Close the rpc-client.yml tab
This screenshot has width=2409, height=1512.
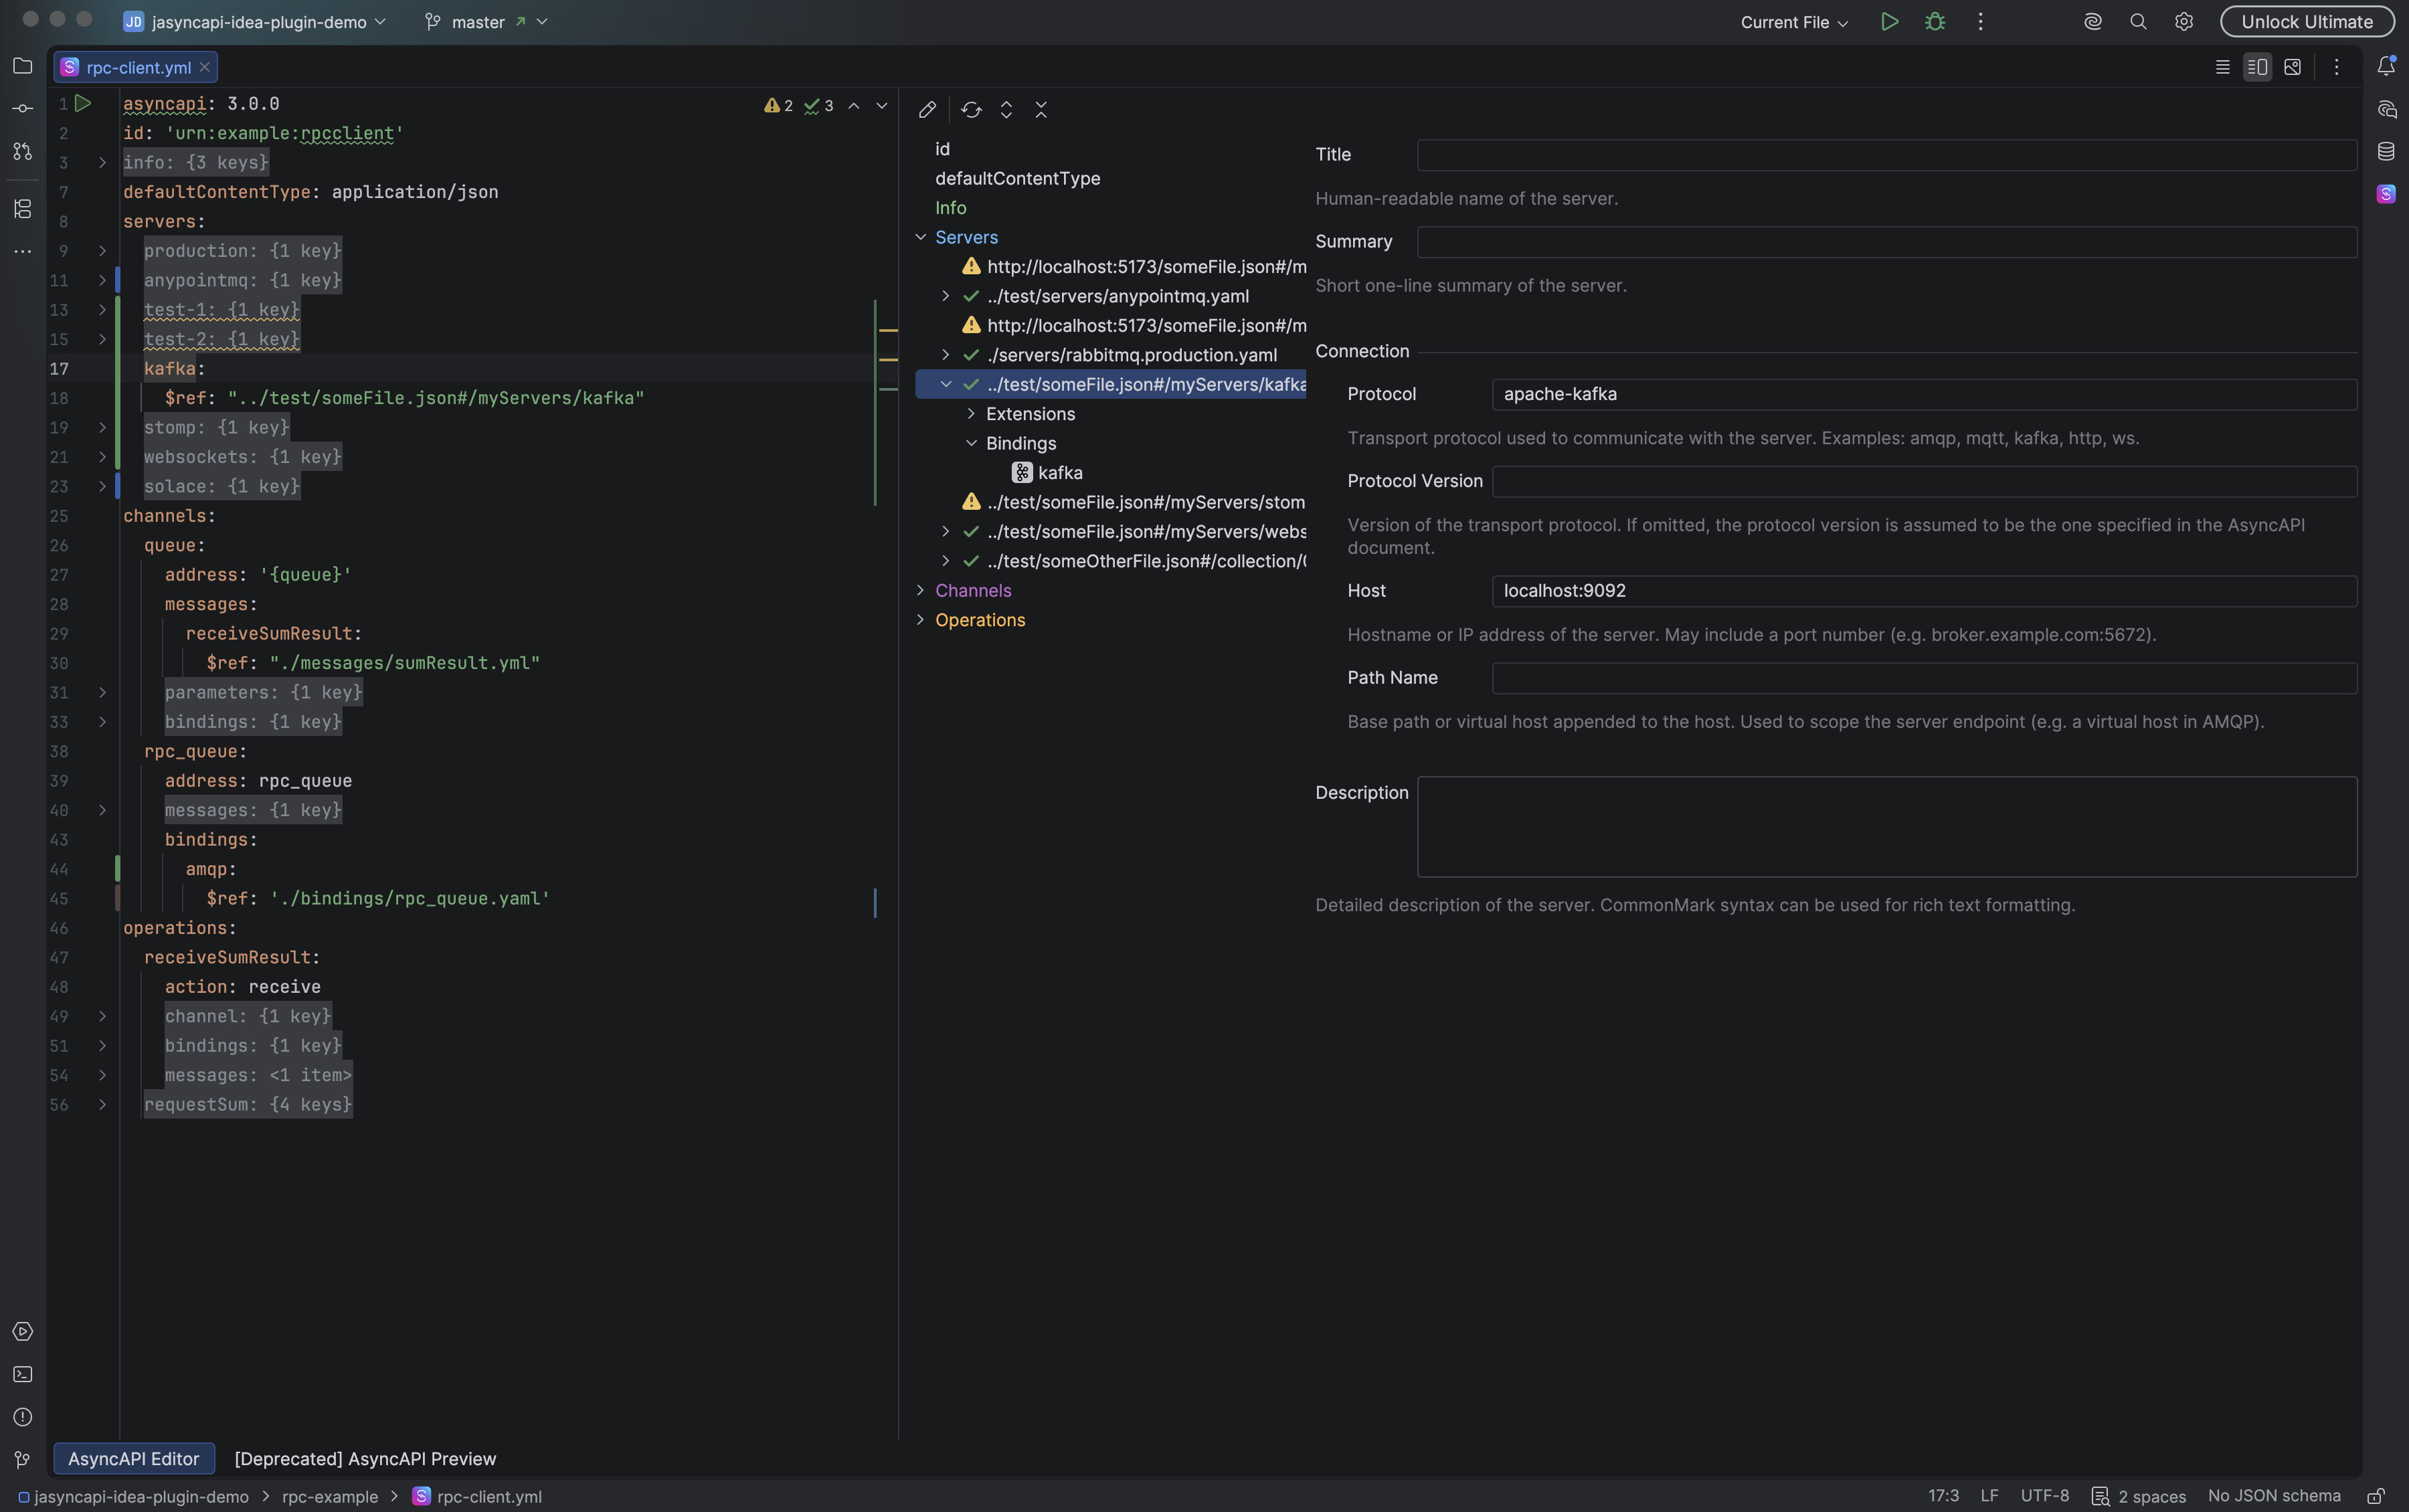click(204, 67)
